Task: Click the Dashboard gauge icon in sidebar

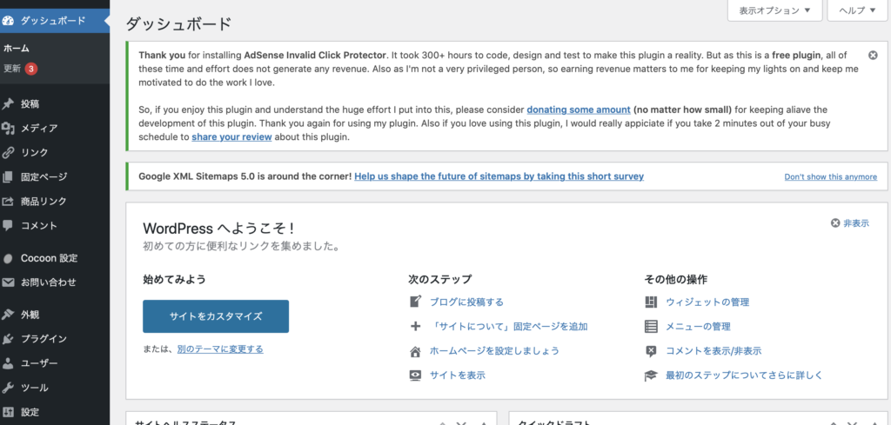Action: (x=7, y=21)
